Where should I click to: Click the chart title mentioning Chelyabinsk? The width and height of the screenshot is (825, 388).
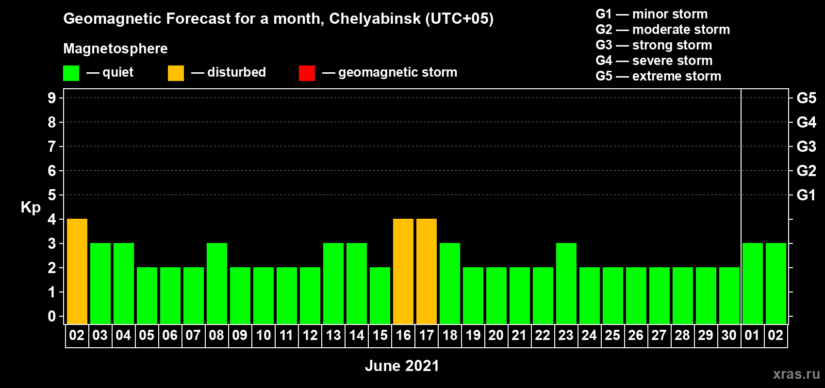tap(279, 18)
